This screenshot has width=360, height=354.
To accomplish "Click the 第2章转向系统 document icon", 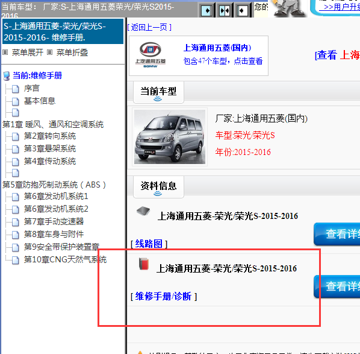I will (16, 137).
